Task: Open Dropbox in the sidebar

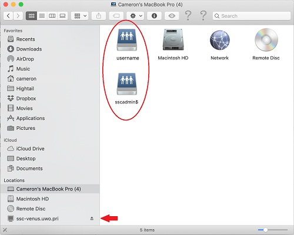Action: (50, 98)
